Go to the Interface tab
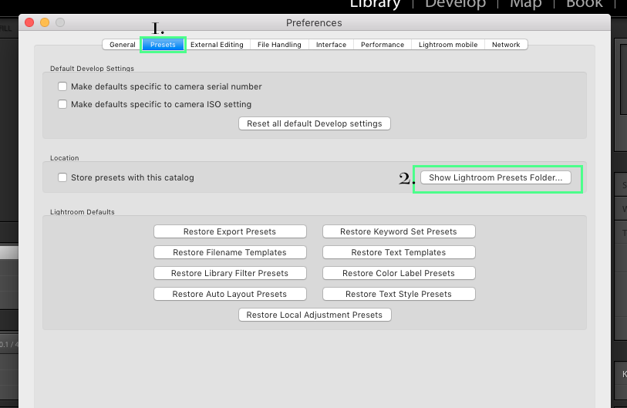Screen dimensions: 627x408 click(331, 45)
